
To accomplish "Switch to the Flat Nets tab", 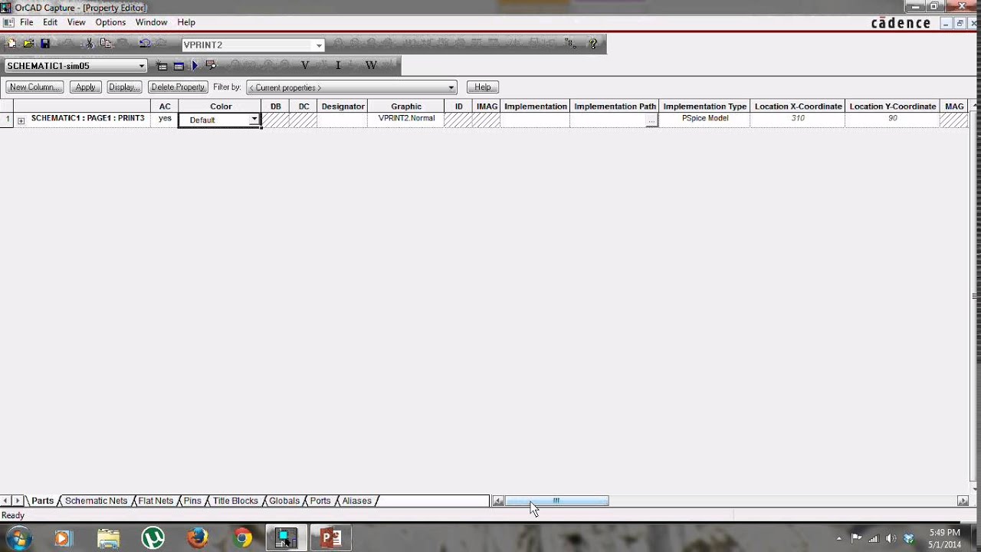I will 156,501.
